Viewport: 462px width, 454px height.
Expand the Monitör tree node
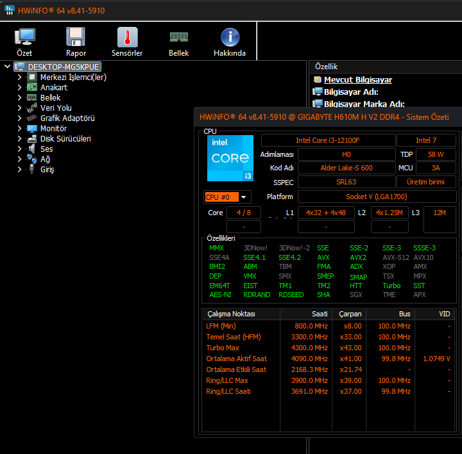click(19, 129)
